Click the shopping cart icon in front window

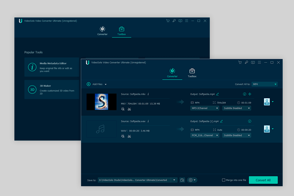pos(240,62)
